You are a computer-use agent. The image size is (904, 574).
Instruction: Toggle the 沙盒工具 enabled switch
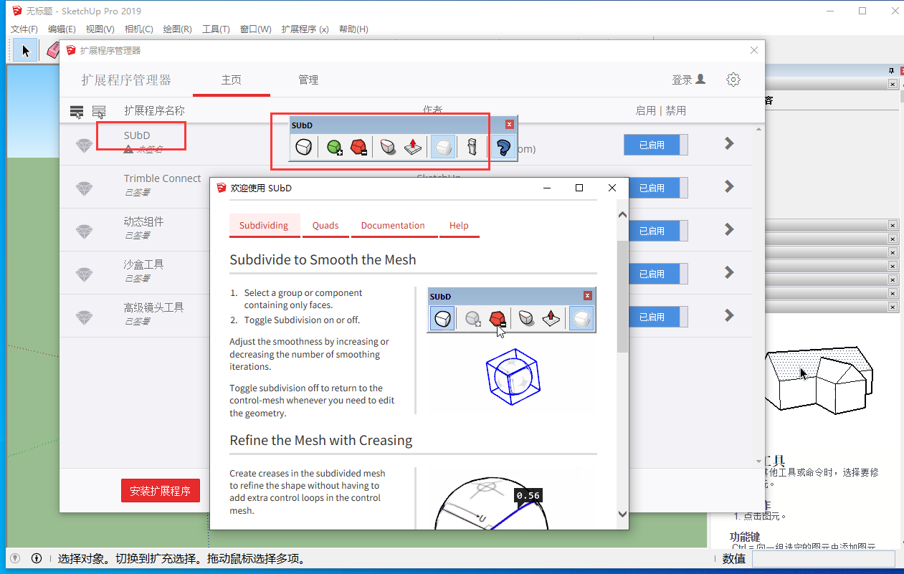(655, 274)
